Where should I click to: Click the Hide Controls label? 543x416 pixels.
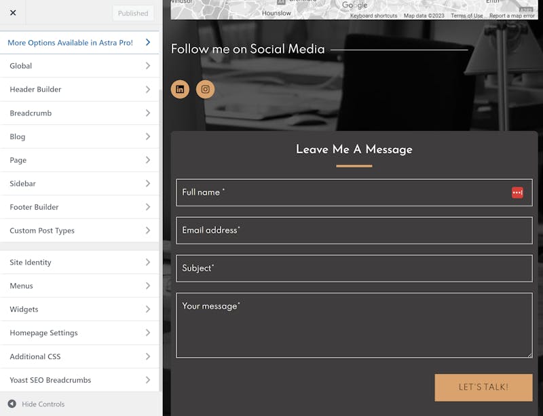tap(43, 404)
